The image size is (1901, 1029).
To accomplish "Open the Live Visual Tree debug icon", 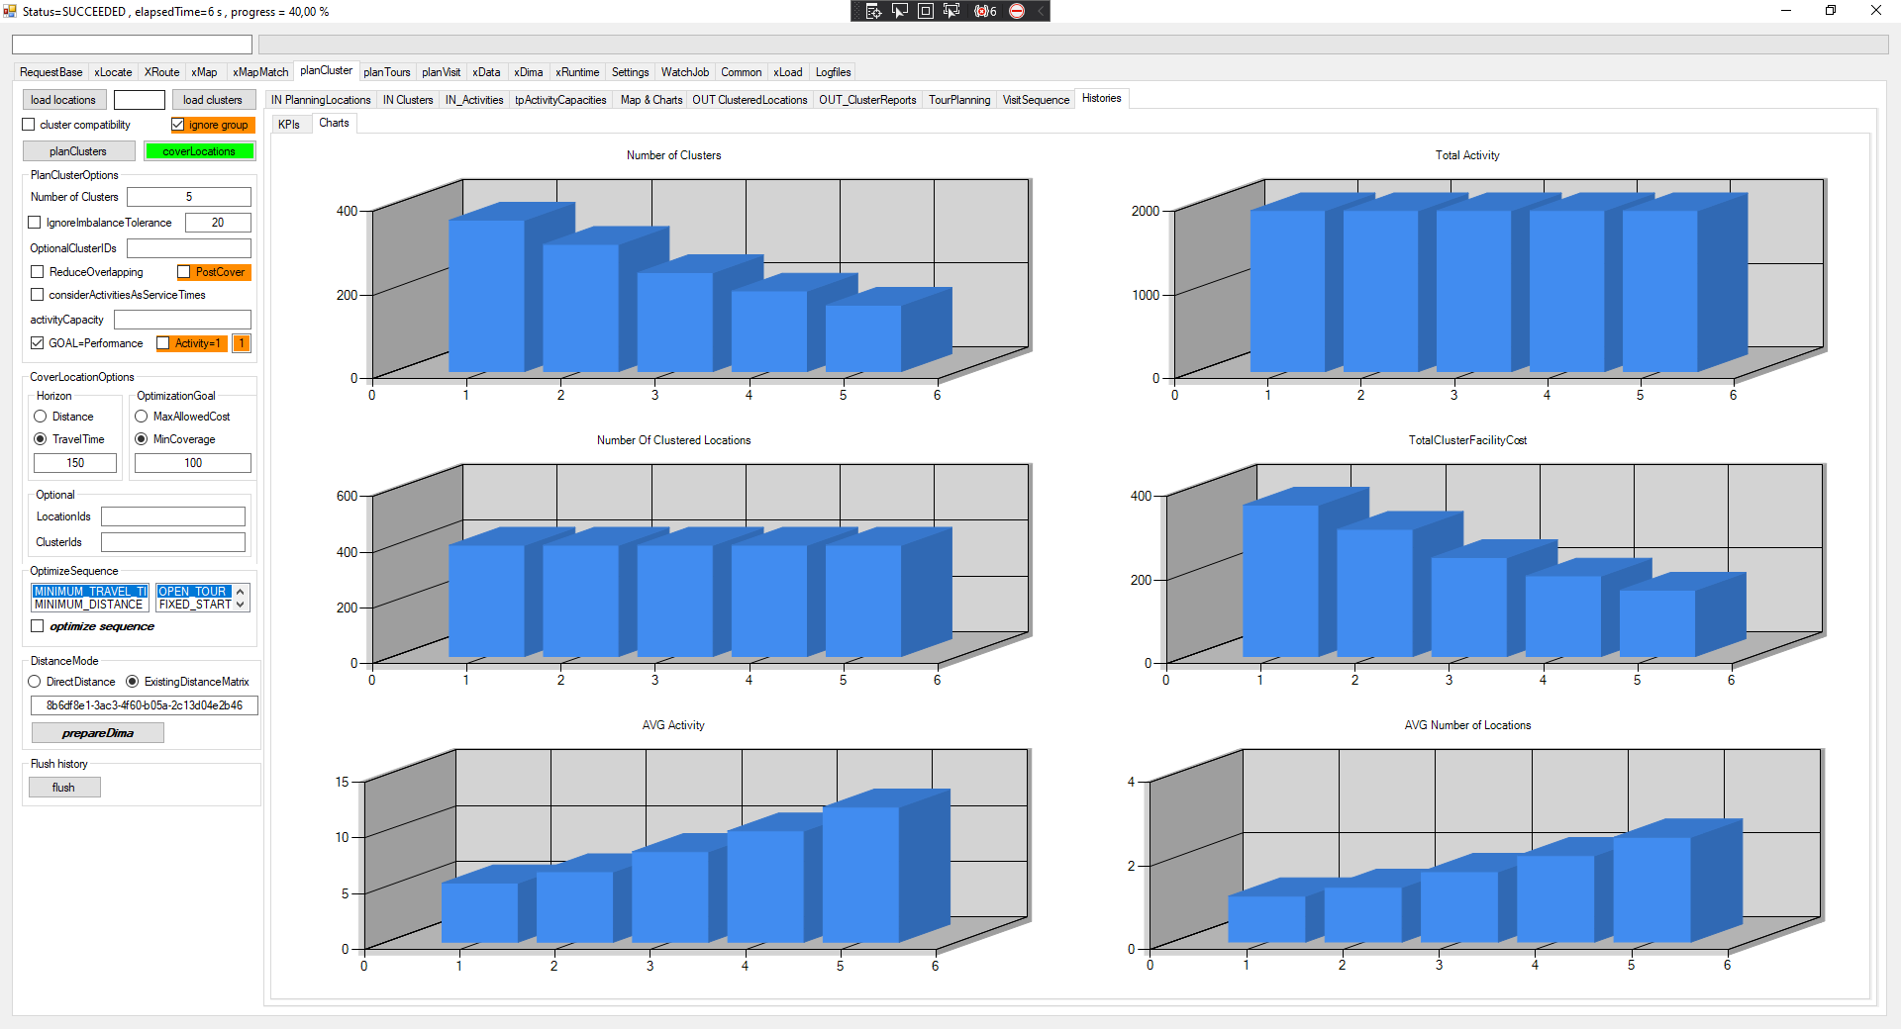I will [873, 11].
